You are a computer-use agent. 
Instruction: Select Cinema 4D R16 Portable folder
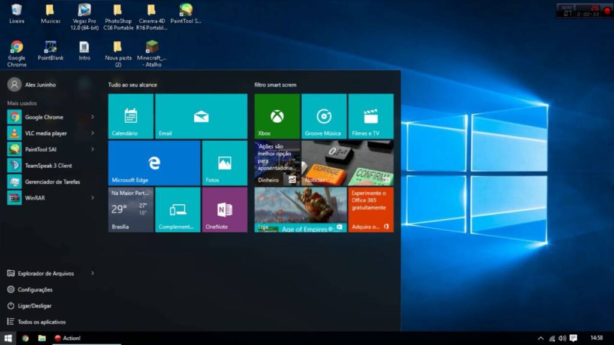(x=152, y=17)
